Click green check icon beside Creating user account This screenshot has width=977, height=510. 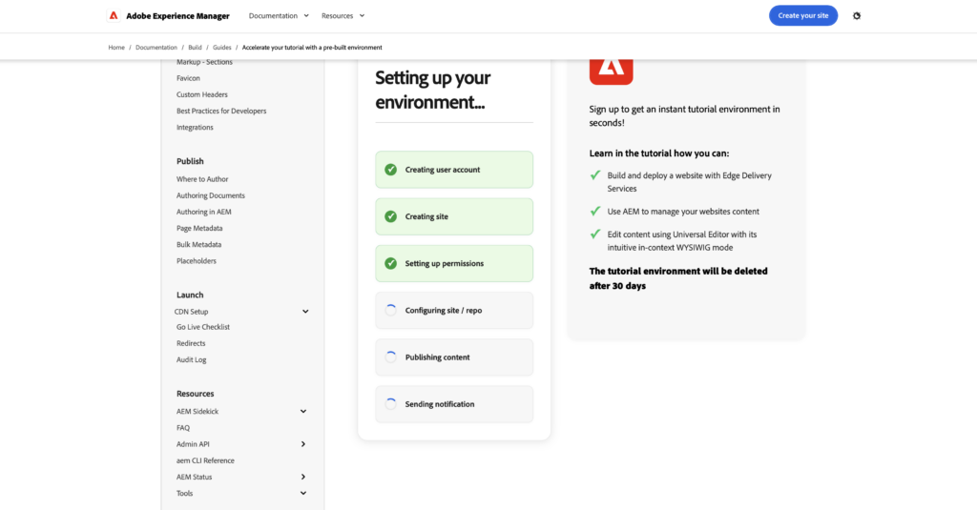390,170
